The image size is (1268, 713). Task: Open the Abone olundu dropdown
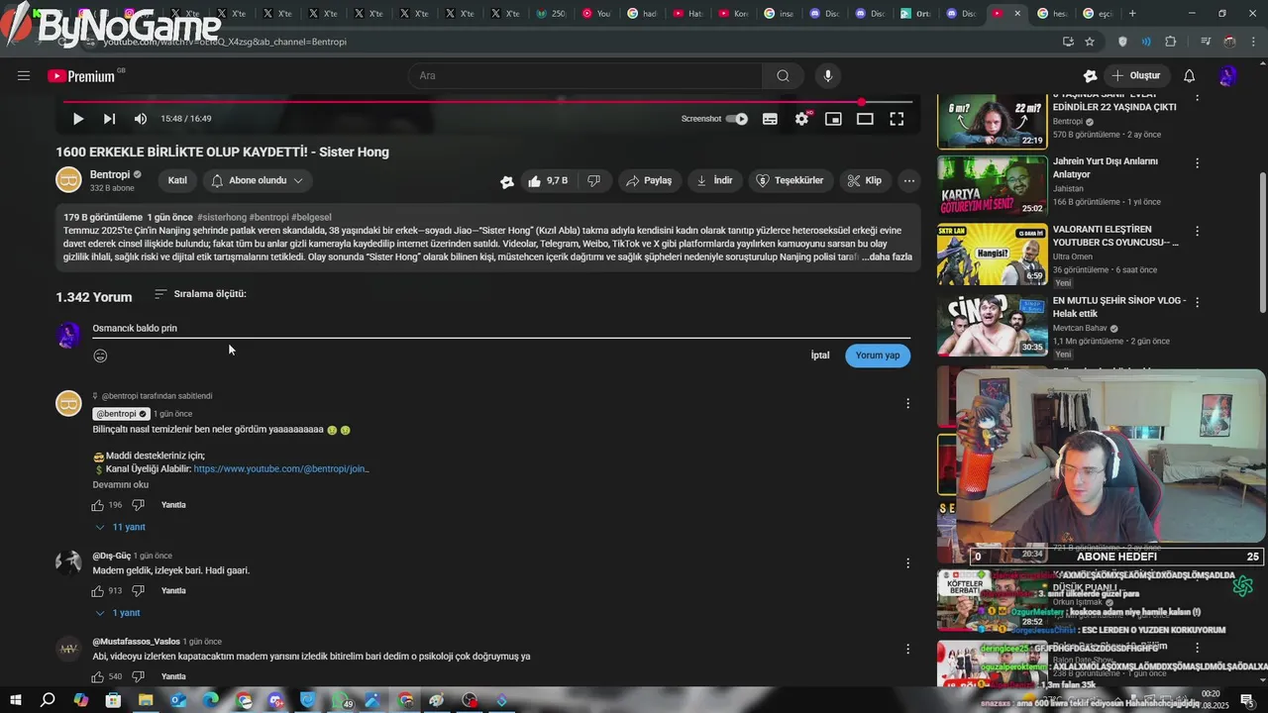(258, 180)
